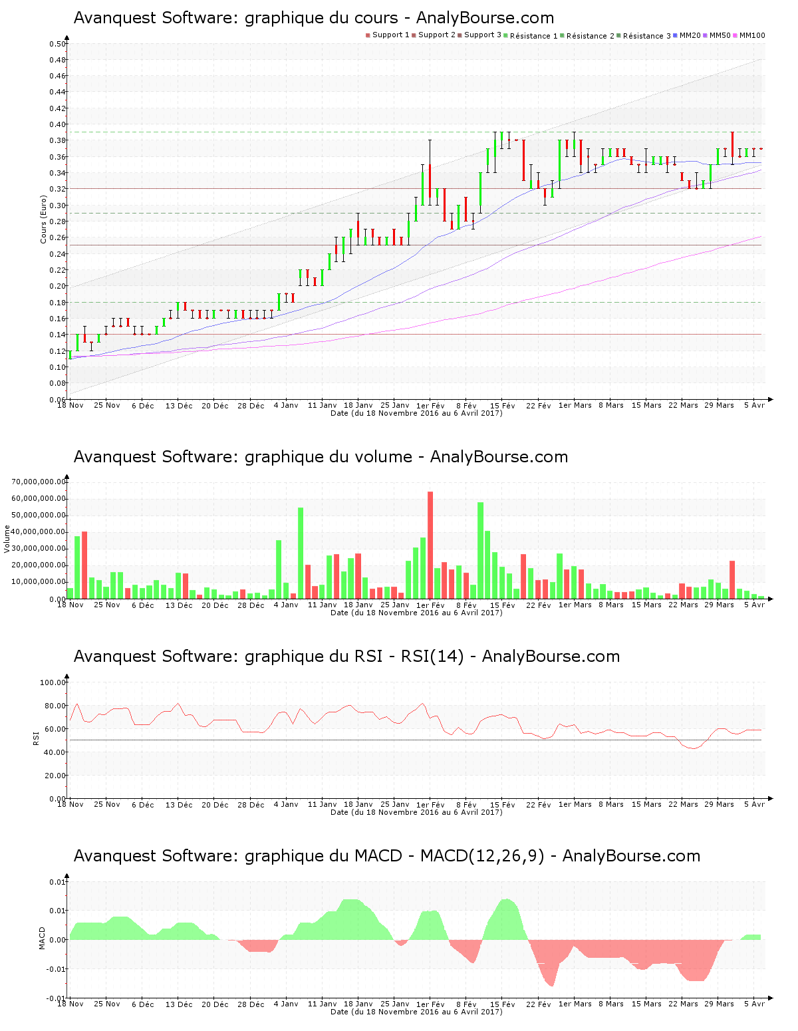Click the Résistance 1 green legend swatch

[x=506, y=35]
